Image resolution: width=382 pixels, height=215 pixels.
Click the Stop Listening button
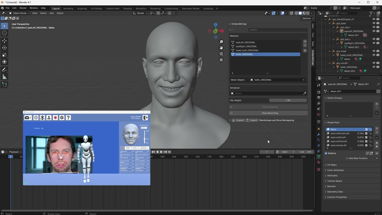pos(269,107)
